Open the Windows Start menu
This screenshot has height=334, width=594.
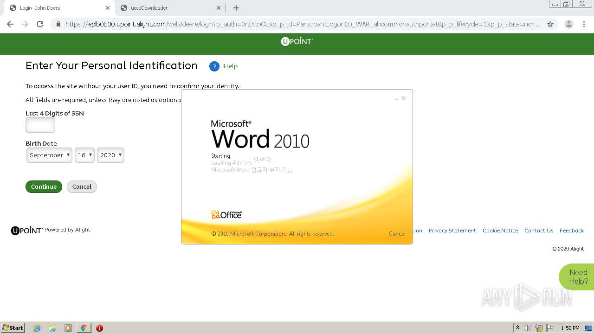pyautogui.click(x=13, y=328)
